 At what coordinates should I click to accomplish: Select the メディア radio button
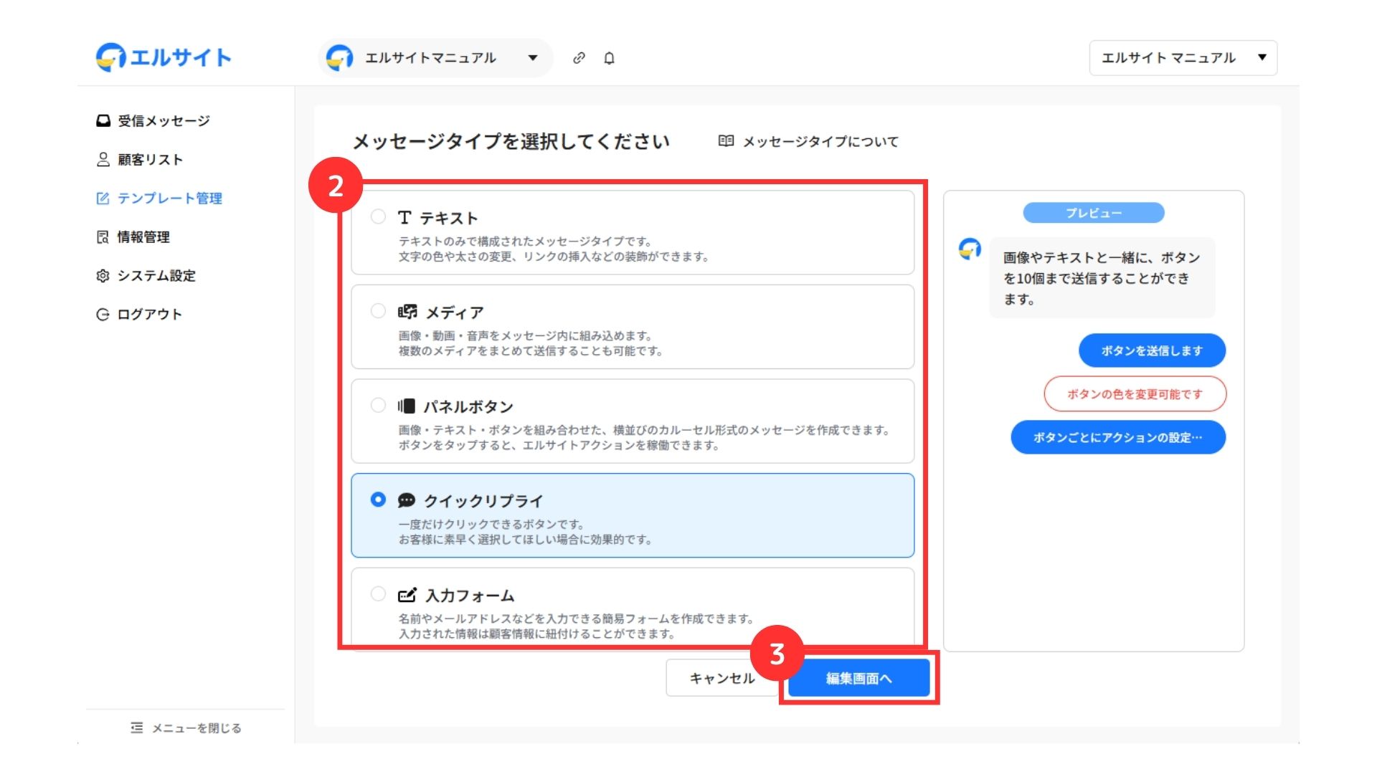pos(378,311)
